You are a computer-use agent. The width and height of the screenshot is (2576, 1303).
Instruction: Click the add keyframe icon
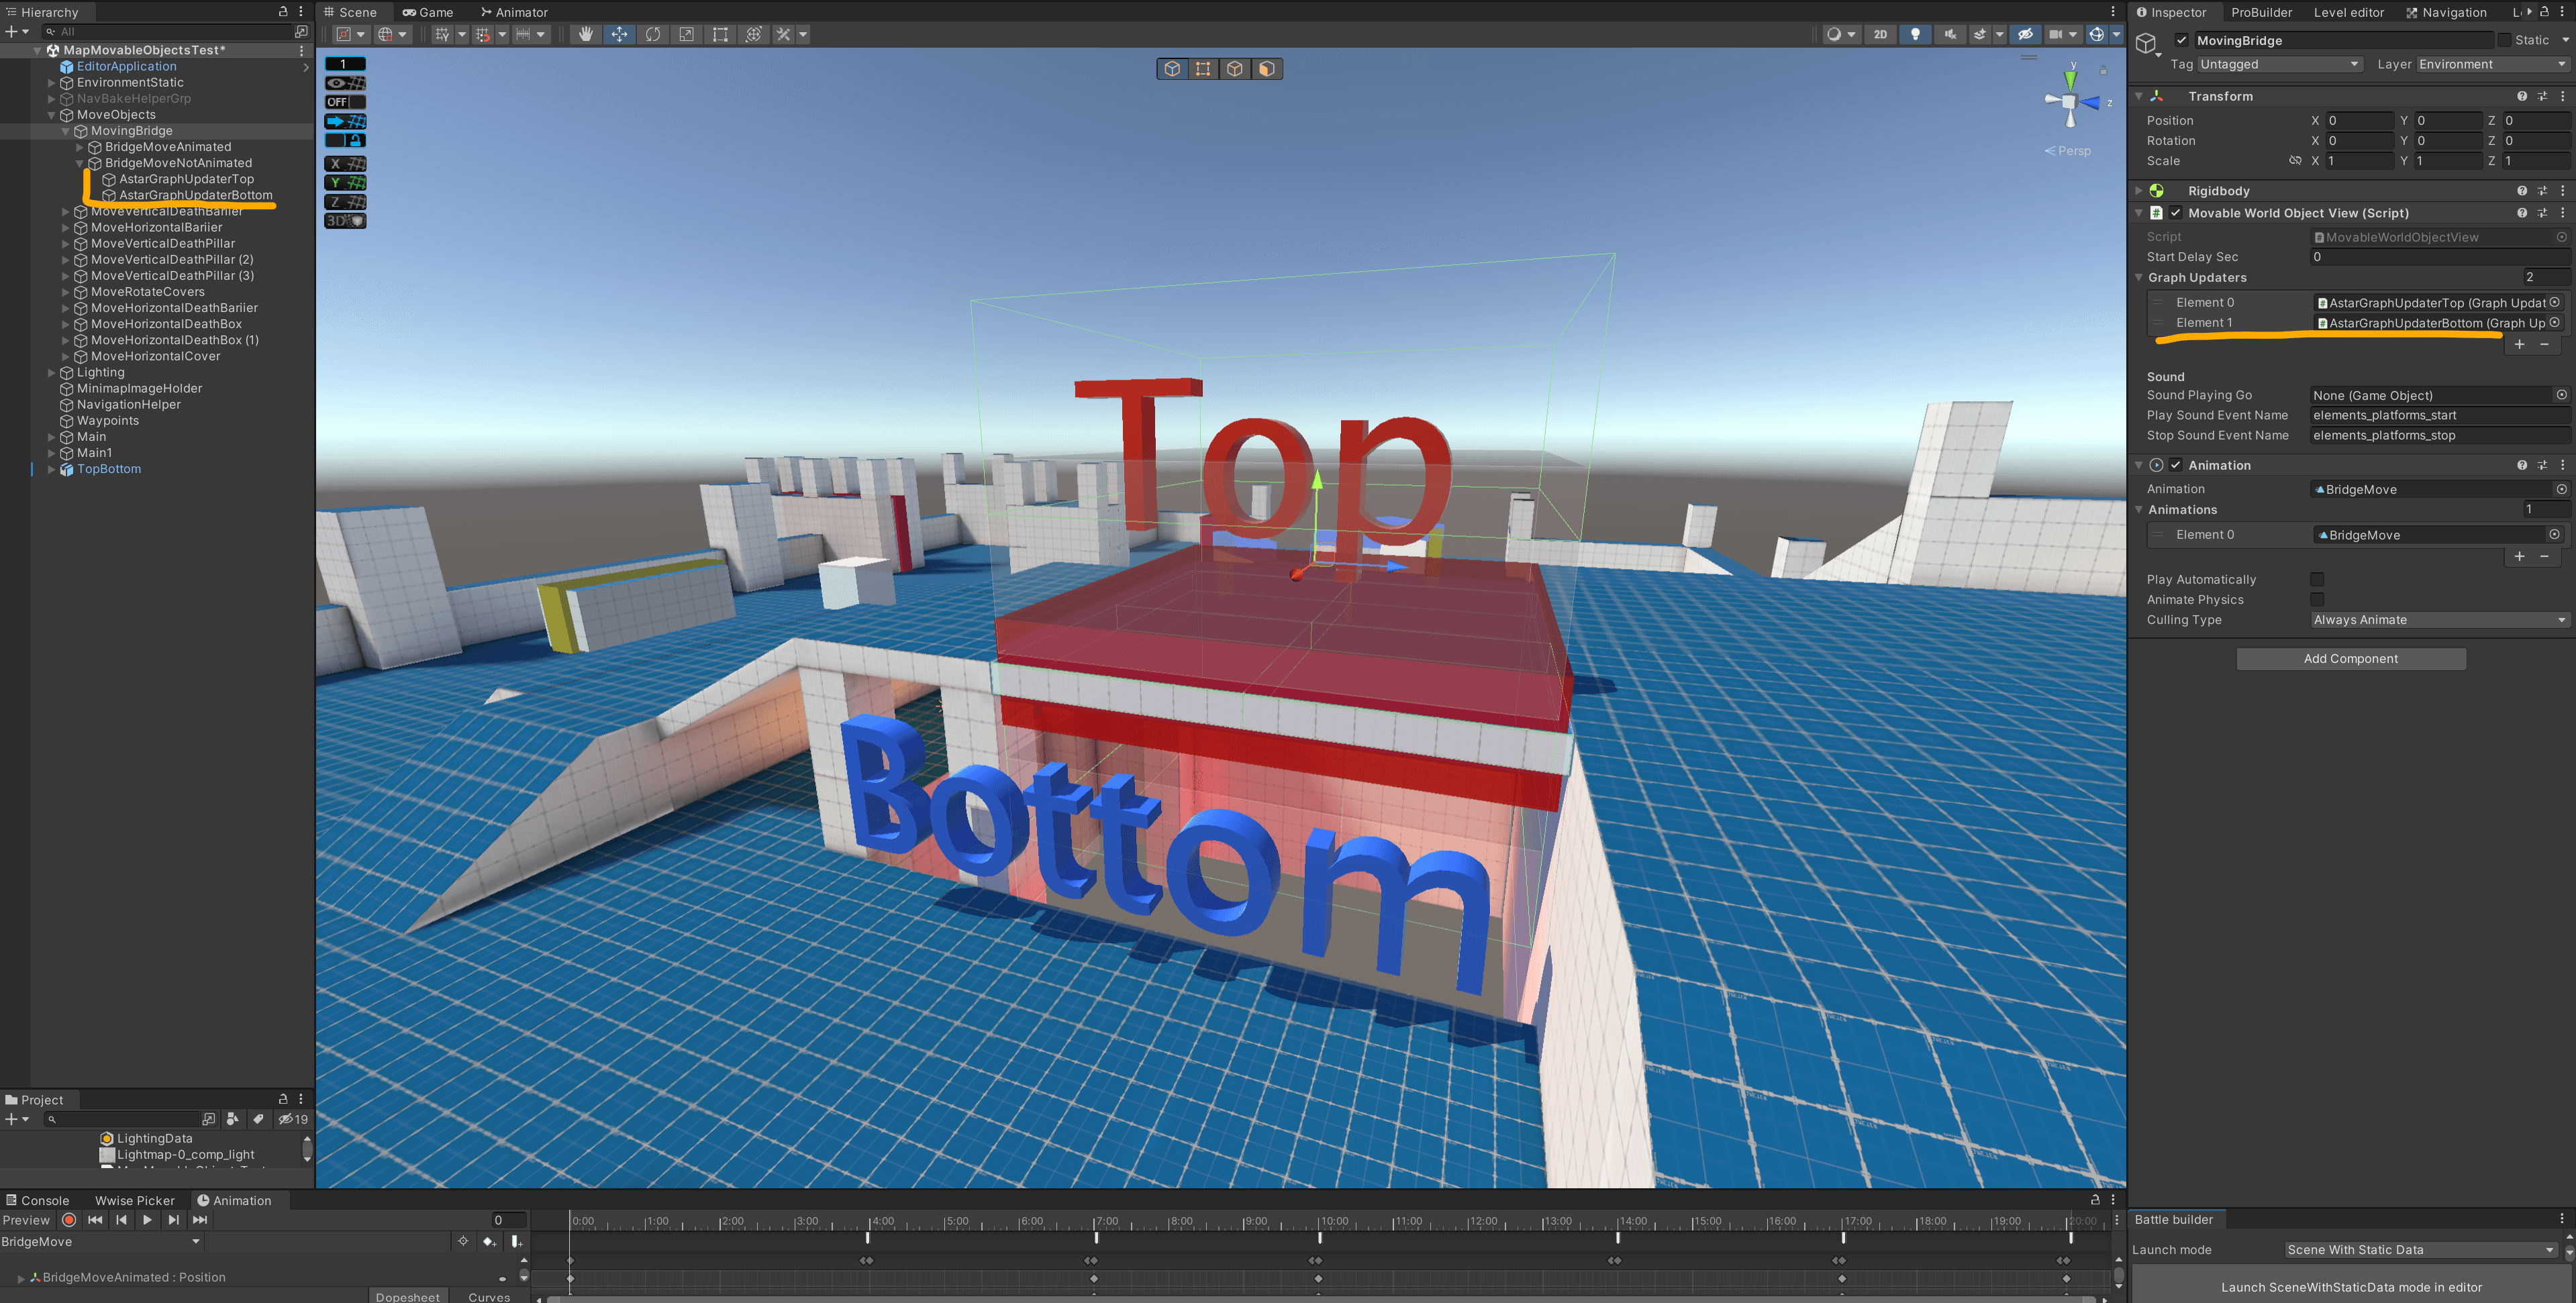click(488, 1241)
